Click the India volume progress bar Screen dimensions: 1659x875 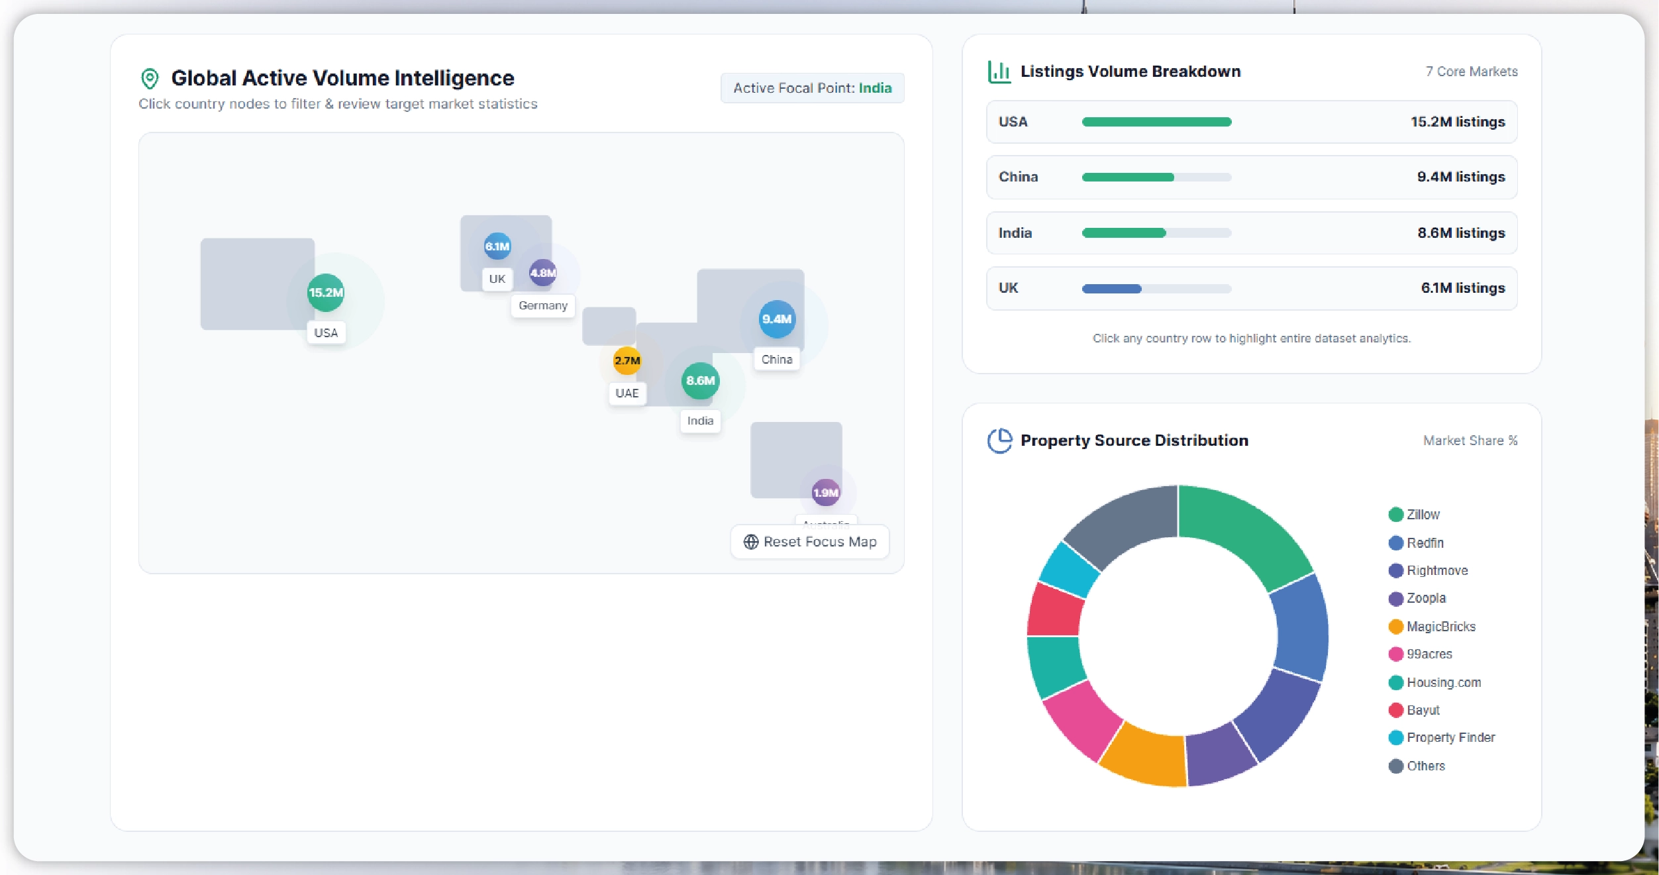coord(1156,233)
